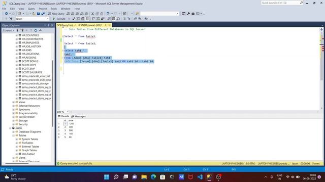Open the Edit menu
The height and width of the screenshot is (182, 325).
click(12, 9)
